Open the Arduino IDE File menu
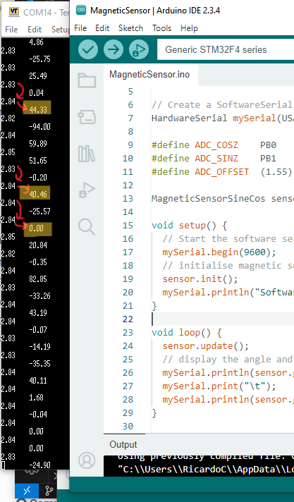 point(80,28)
